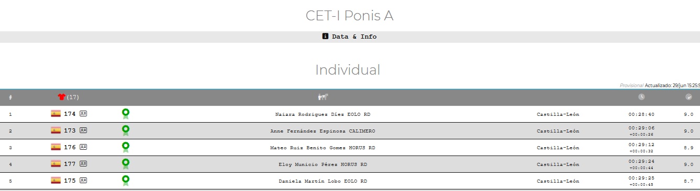Click green rosette badge for Anne Fernández
Image resolution: width=700 pixels, height=191 pixels.
click(125, 130)
